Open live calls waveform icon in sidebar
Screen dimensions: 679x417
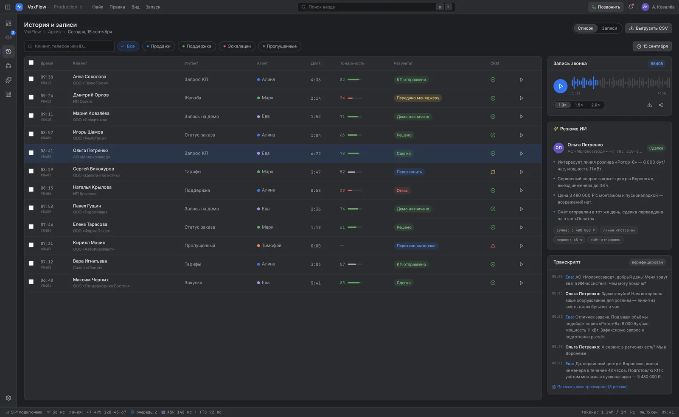click(x=8, y=37)
